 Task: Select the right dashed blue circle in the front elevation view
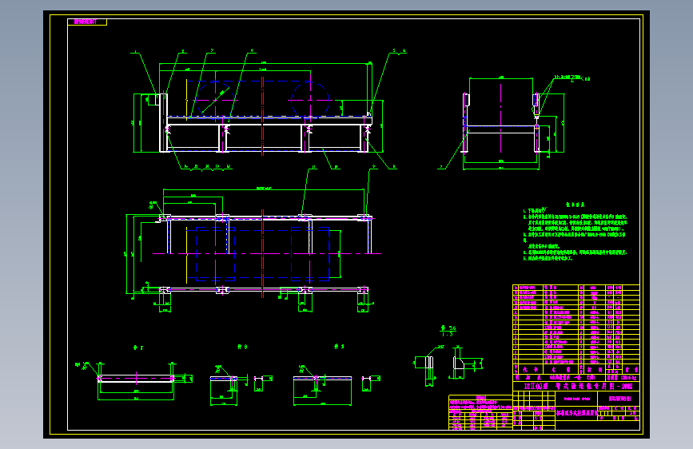310,100
